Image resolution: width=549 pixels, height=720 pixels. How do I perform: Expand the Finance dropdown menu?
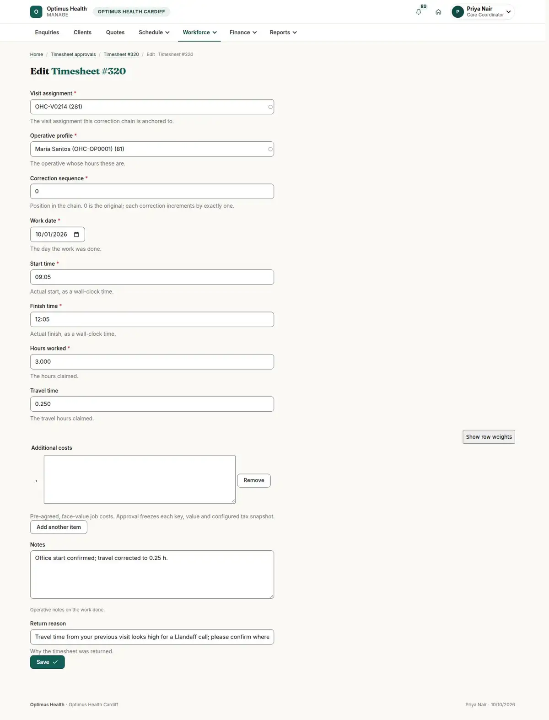tap(243, 32)
